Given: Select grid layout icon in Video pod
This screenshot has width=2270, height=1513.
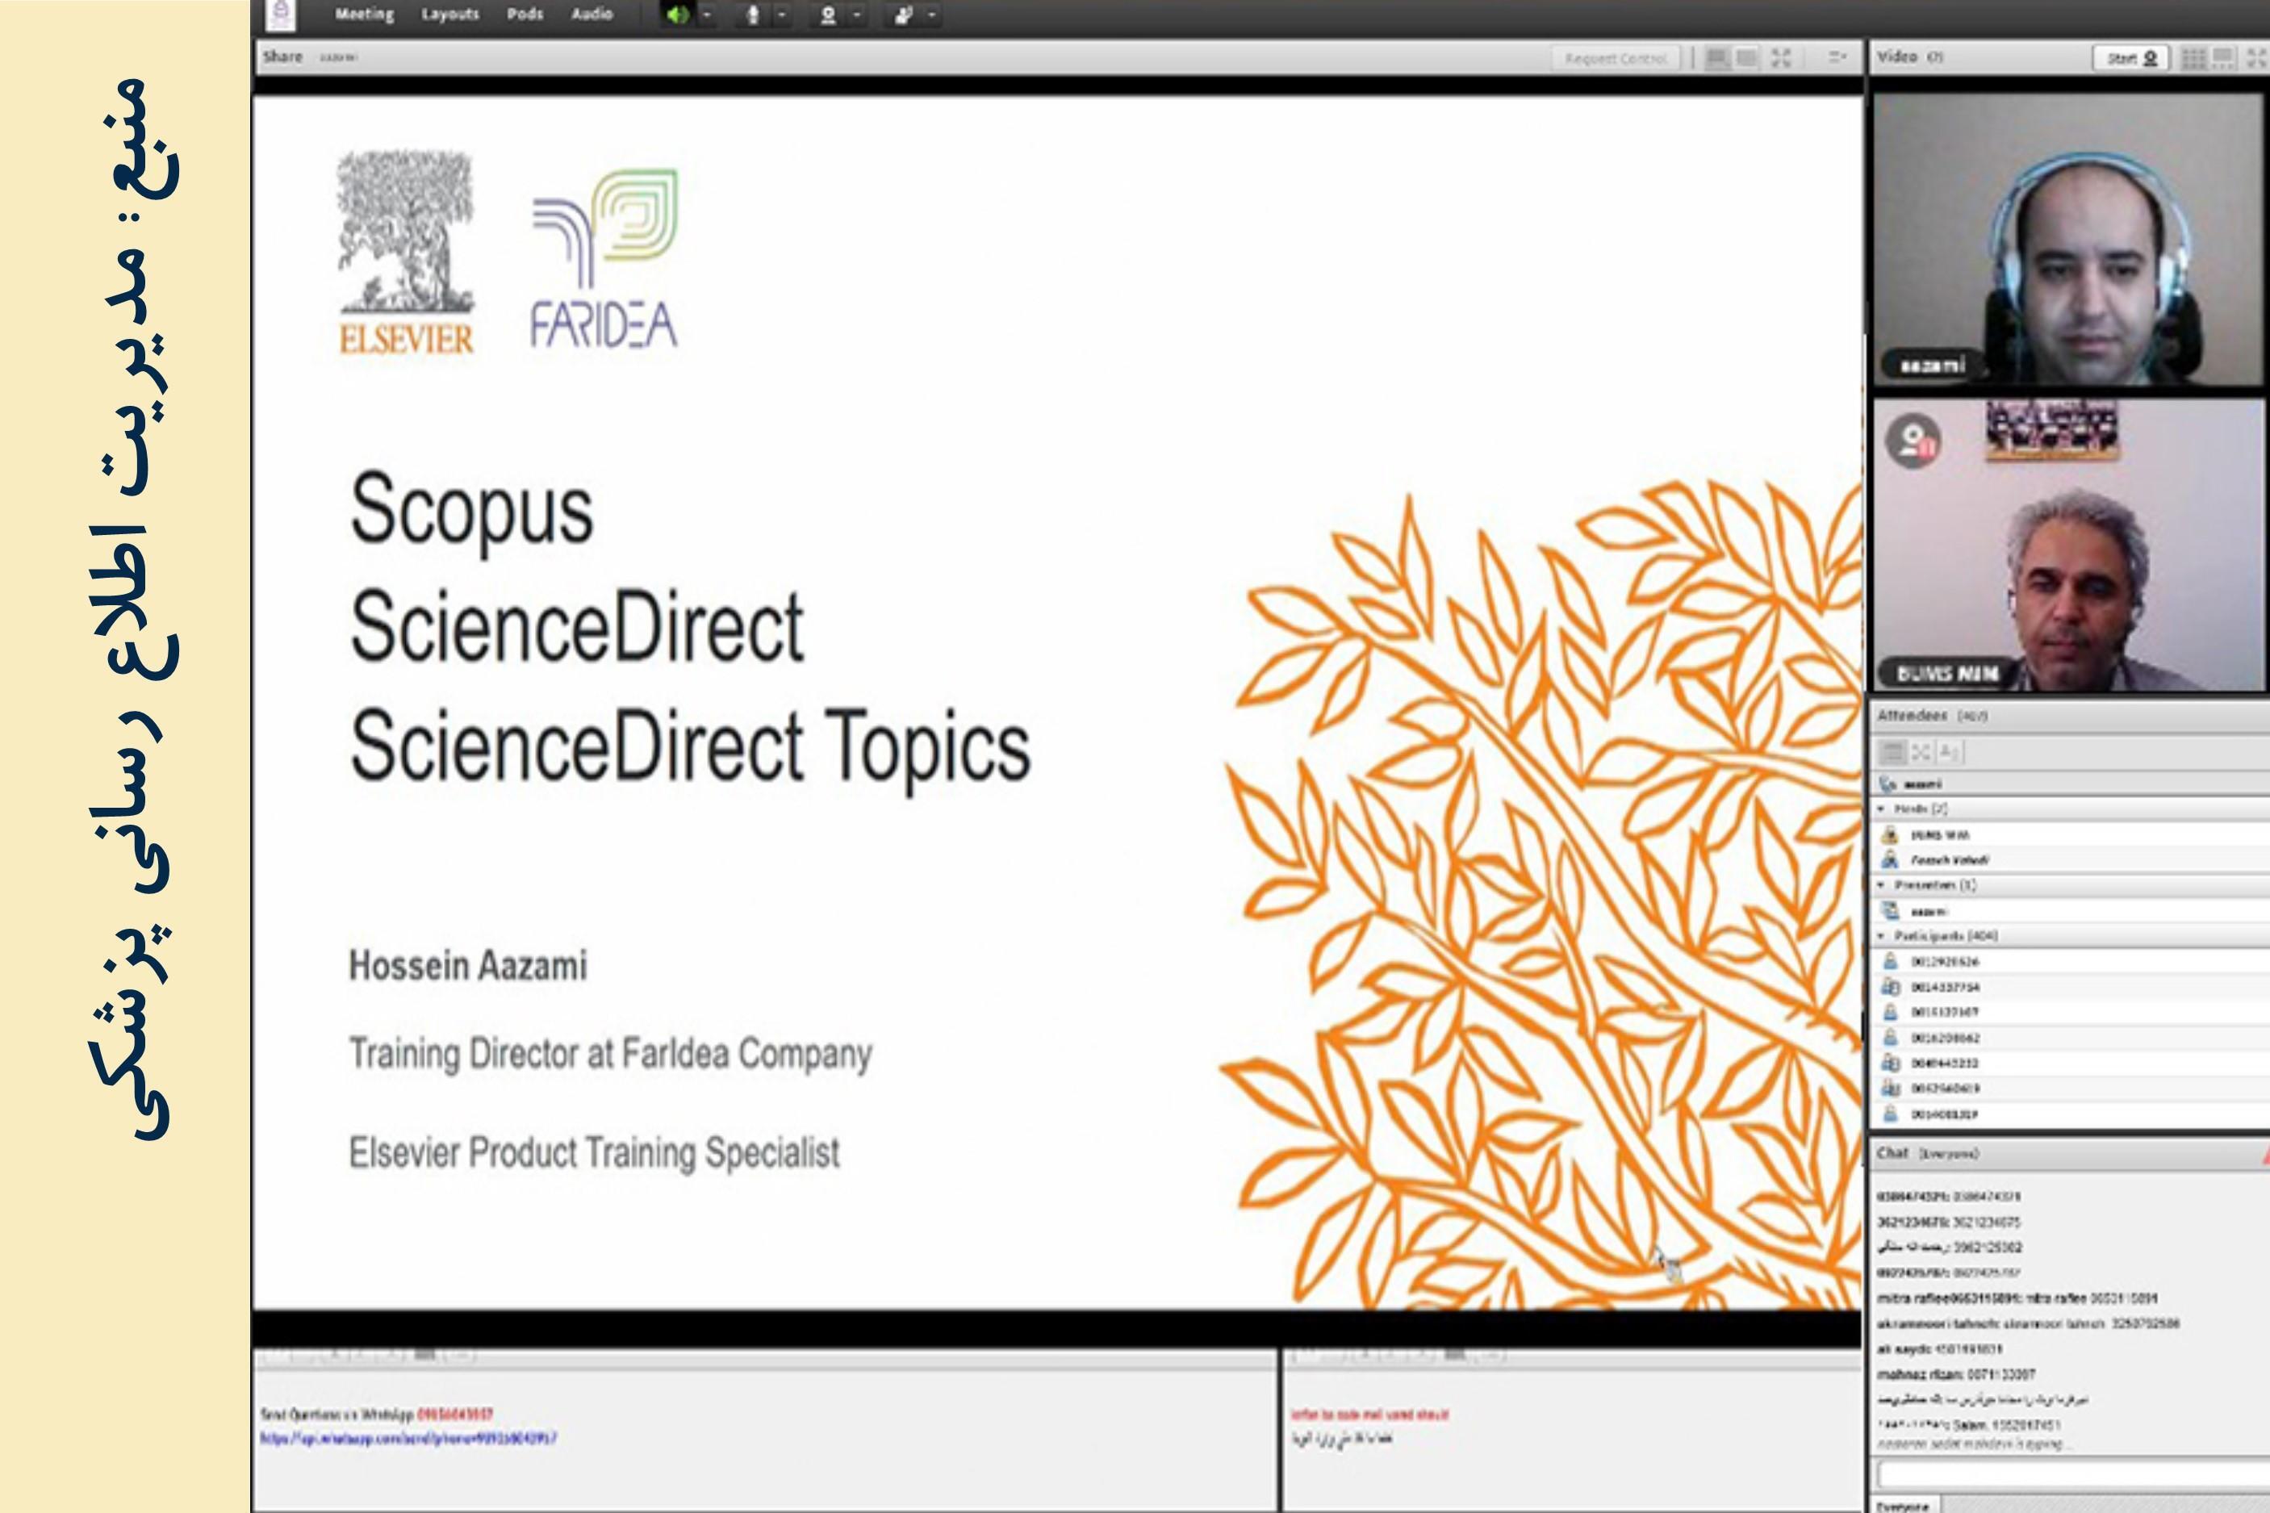Looking at the screenshot, I should tap(2193, 58).
